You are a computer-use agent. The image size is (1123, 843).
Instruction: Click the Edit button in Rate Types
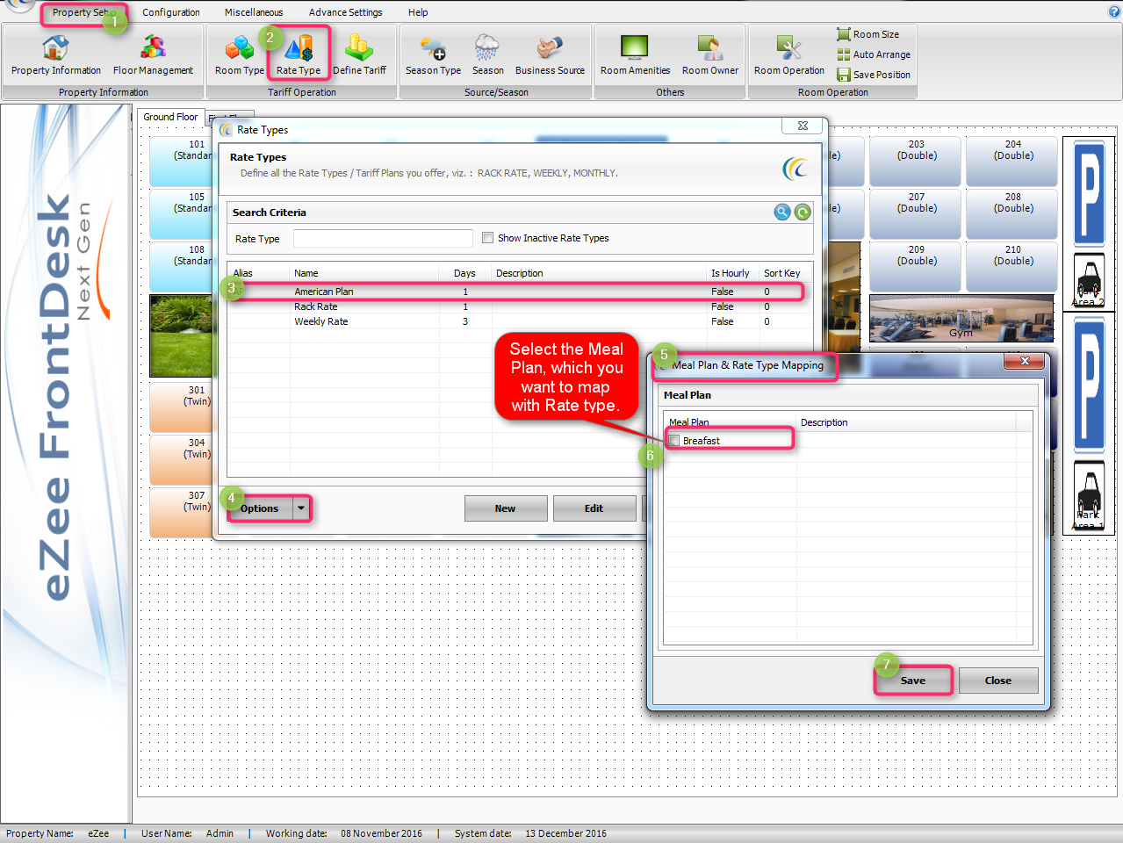[594, 508]
